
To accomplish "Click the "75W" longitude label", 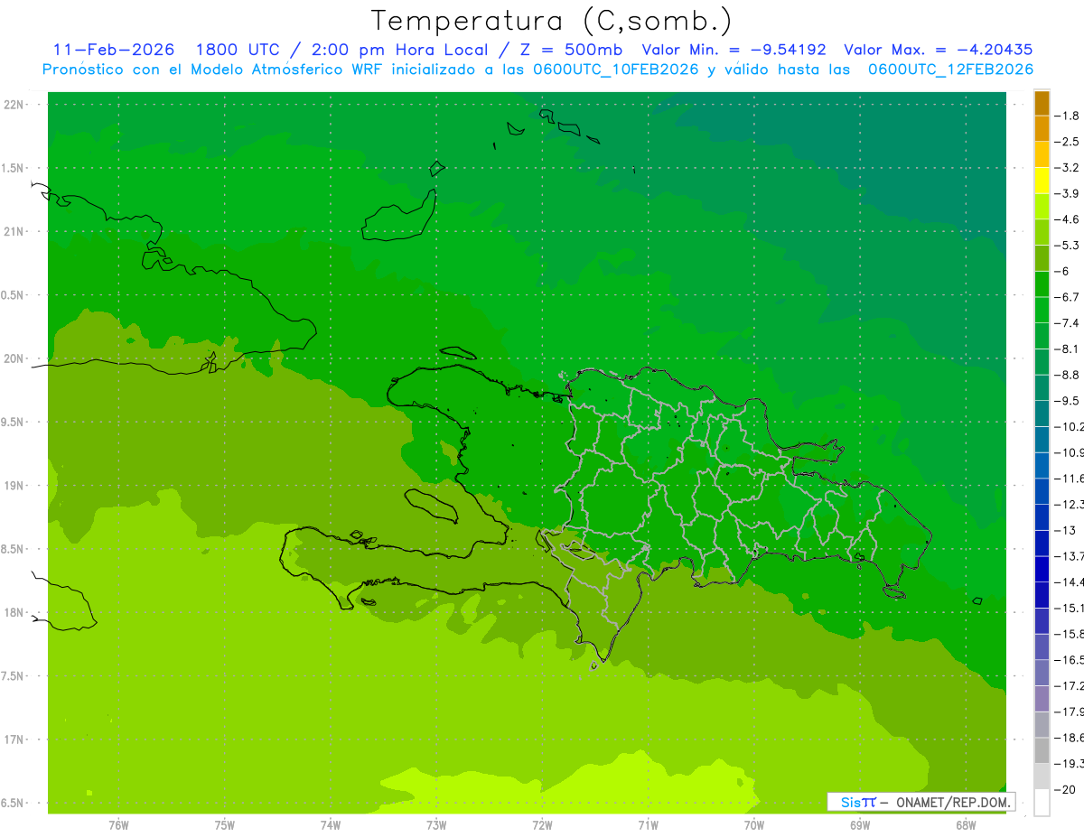I will tap(224, 825).
